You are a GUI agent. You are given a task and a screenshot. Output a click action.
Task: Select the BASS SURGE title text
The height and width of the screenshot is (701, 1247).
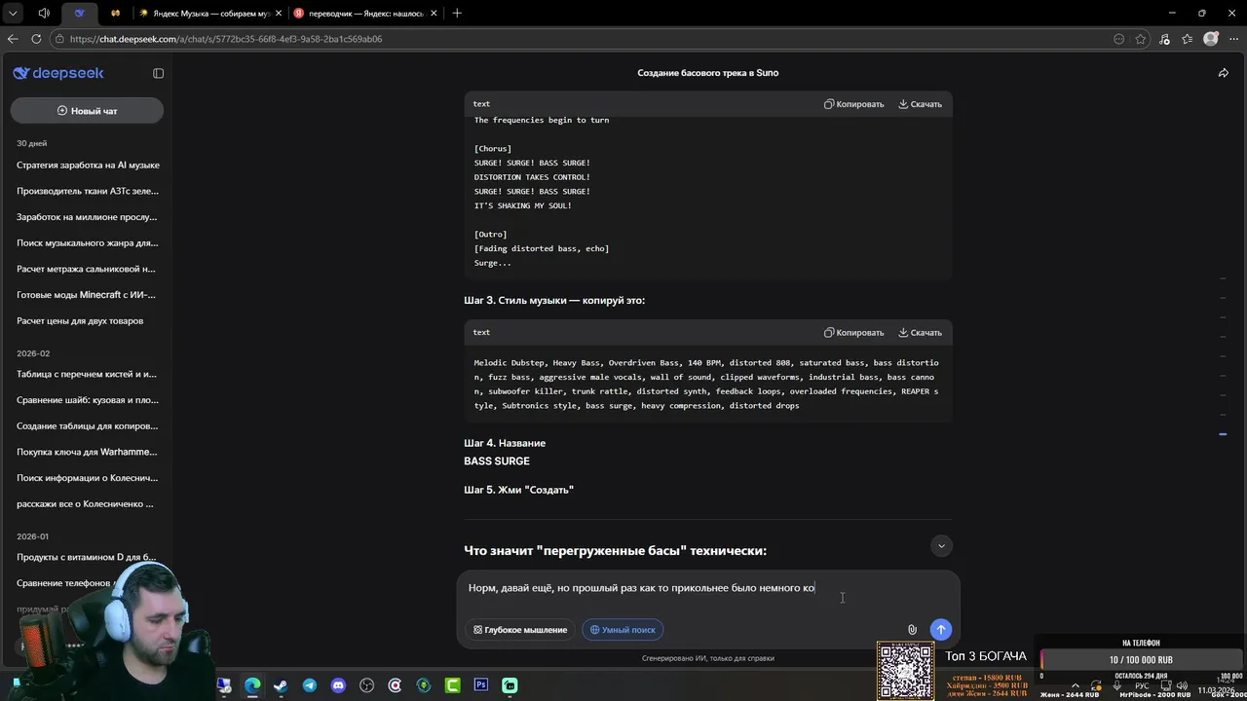coord(497,461)
